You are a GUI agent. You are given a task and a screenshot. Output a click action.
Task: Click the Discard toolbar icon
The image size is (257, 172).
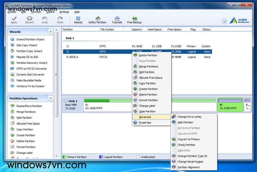pos(29,20)
